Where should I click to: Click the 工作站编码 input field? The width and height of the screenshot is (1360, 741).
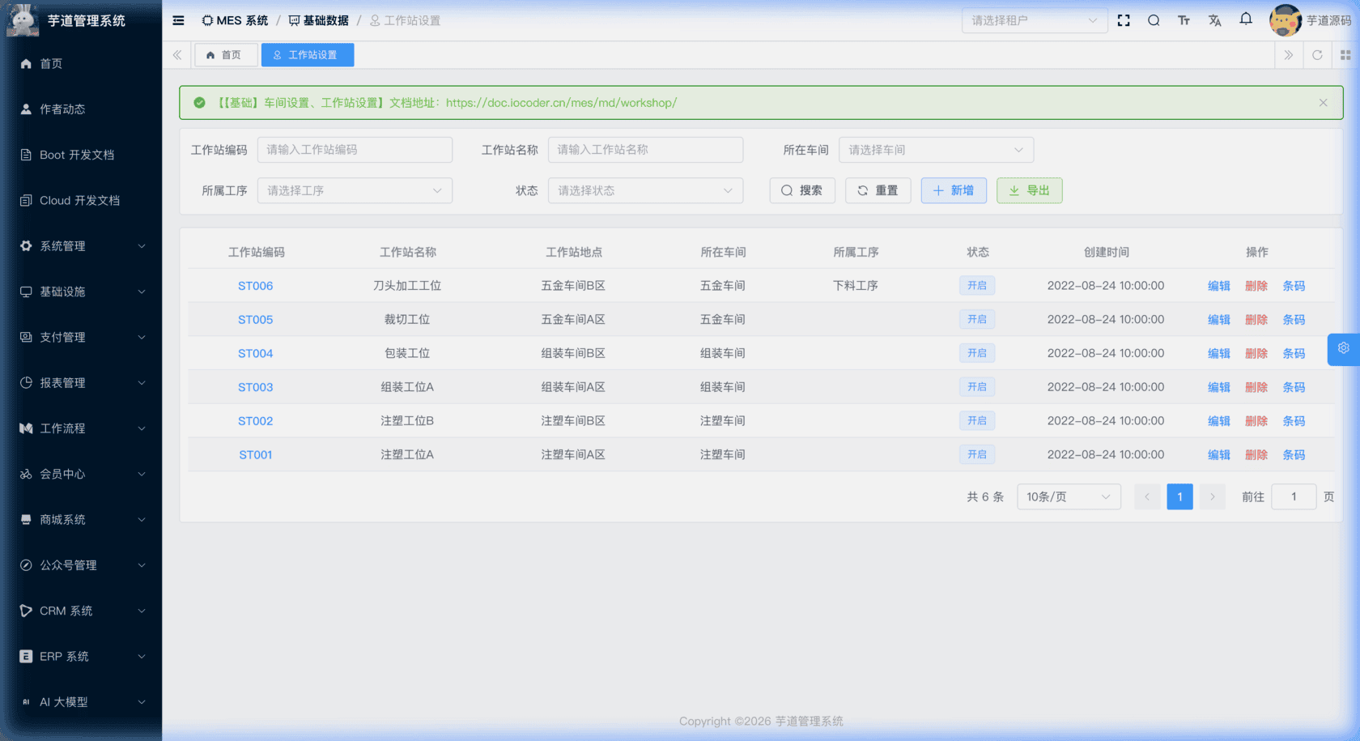click(355, 150)
